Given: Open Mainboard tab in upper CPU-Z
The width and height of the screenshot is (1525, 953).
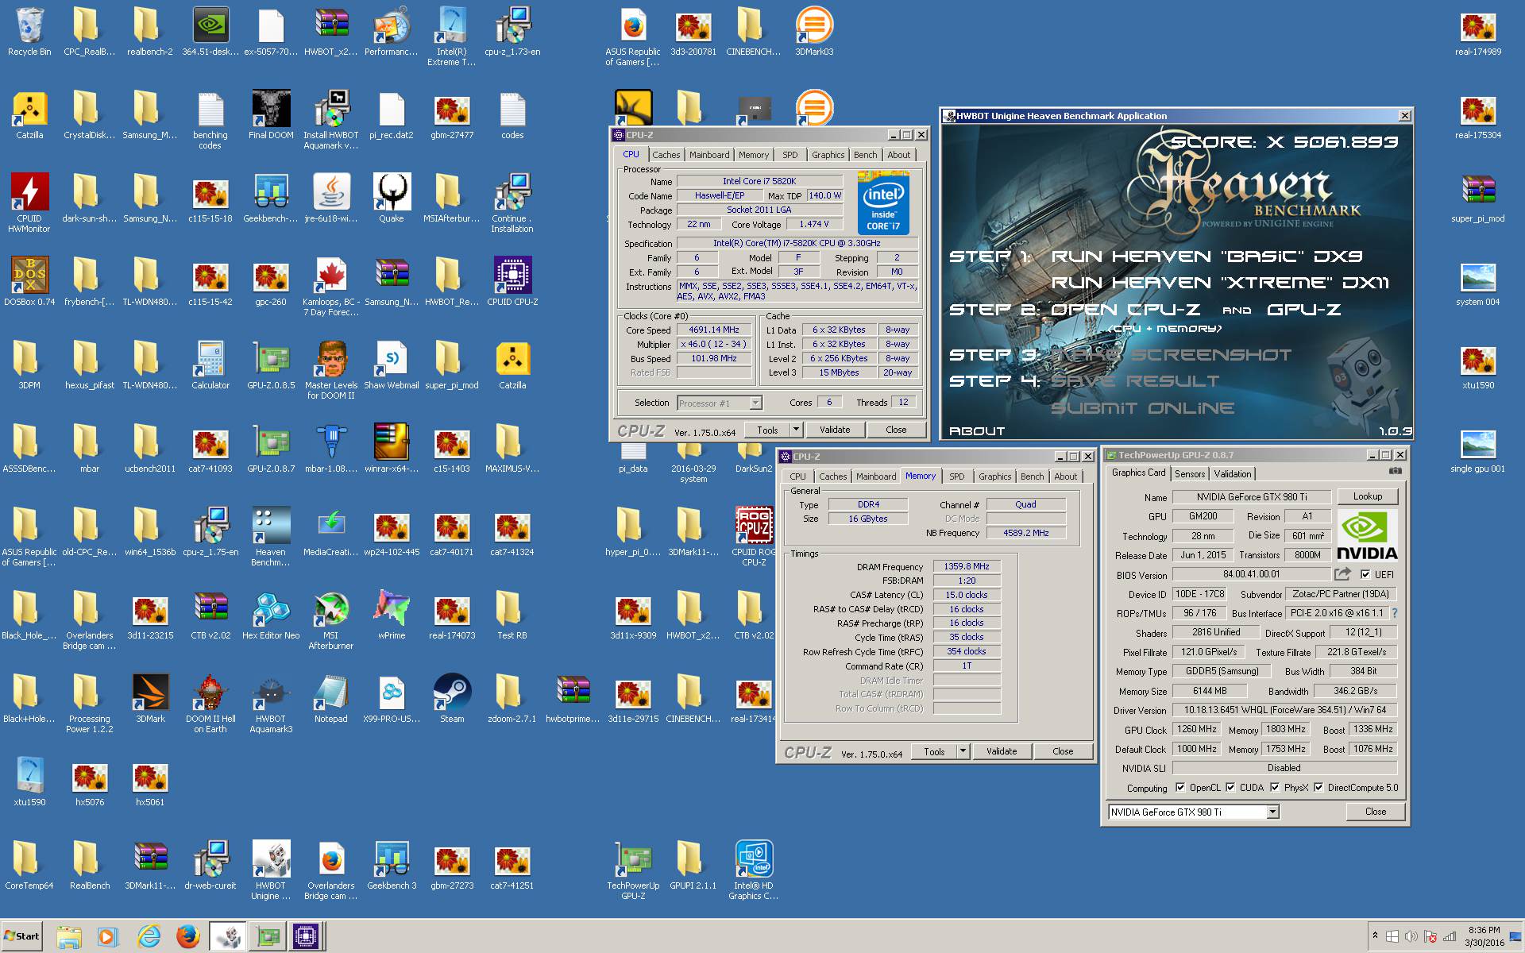Looking at the screenshot, I should 709,155.
